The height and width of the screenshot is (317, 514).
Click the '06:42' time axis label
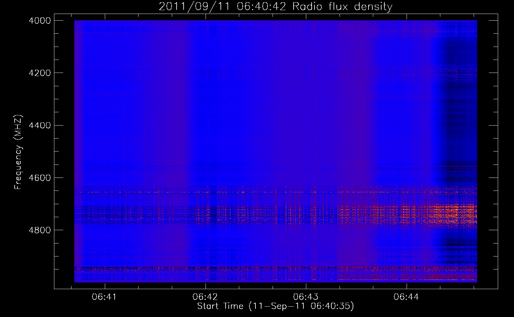(x=205, y=297)
